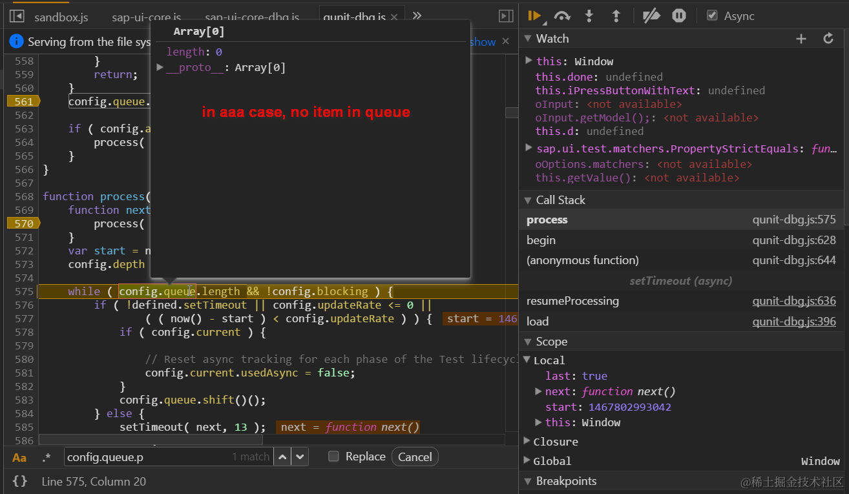
Task: Toggle regex search
Action: 46,457
